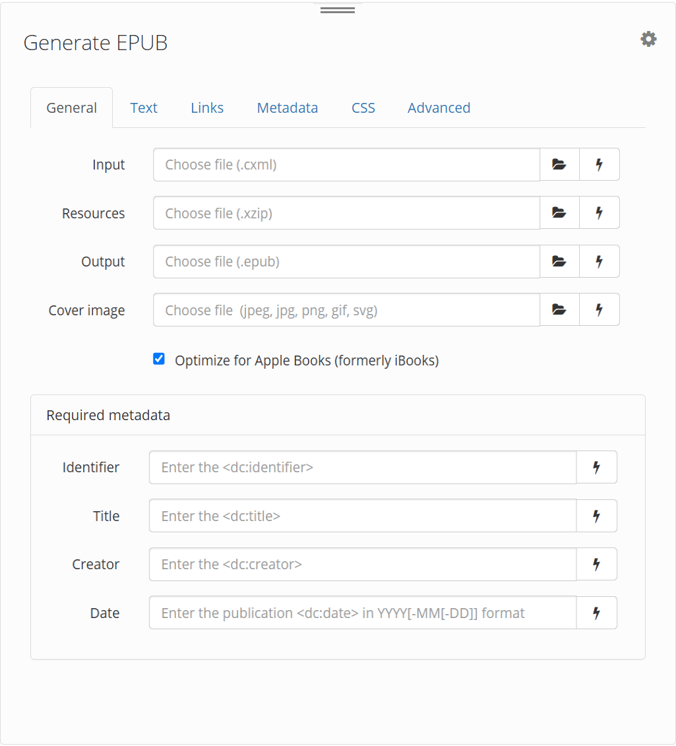Viewport: 676px width, 746px height.
Task: Switch to the Metadata tab
Action: pyautogui.click(x=287, y=108)
